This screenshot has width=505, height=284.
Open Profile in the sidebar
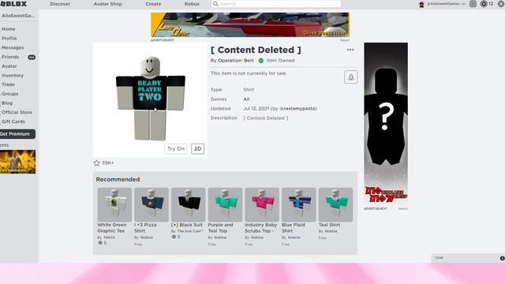point(9,39)
